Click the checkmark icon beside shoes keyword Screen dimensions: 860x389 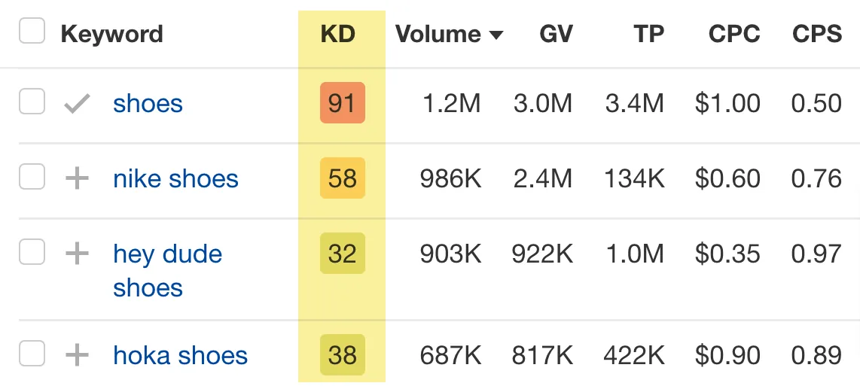[x=78, y=103]
